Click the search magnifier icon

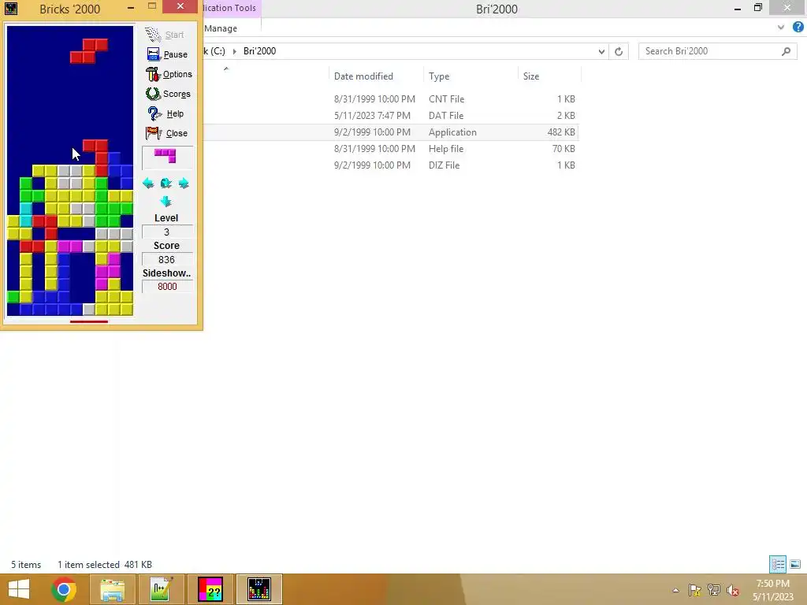click(x=786, y=51)
